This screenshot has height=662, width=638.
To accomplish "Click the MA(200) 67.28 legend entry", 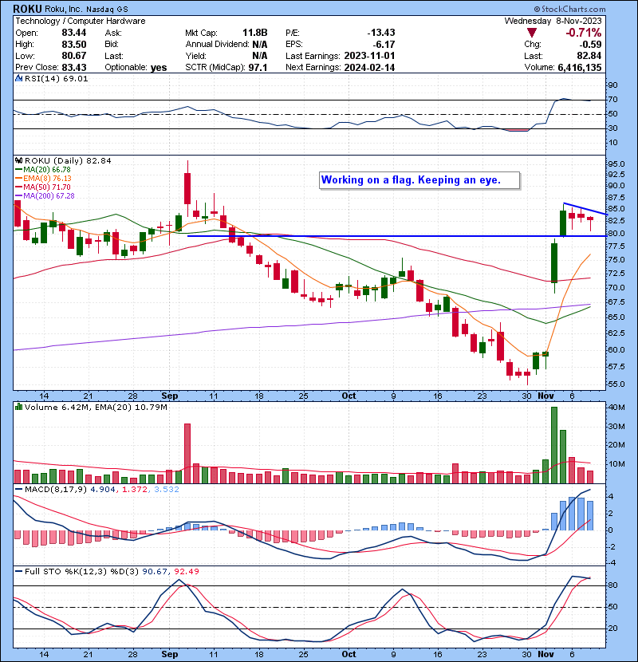I will point(45,196).
